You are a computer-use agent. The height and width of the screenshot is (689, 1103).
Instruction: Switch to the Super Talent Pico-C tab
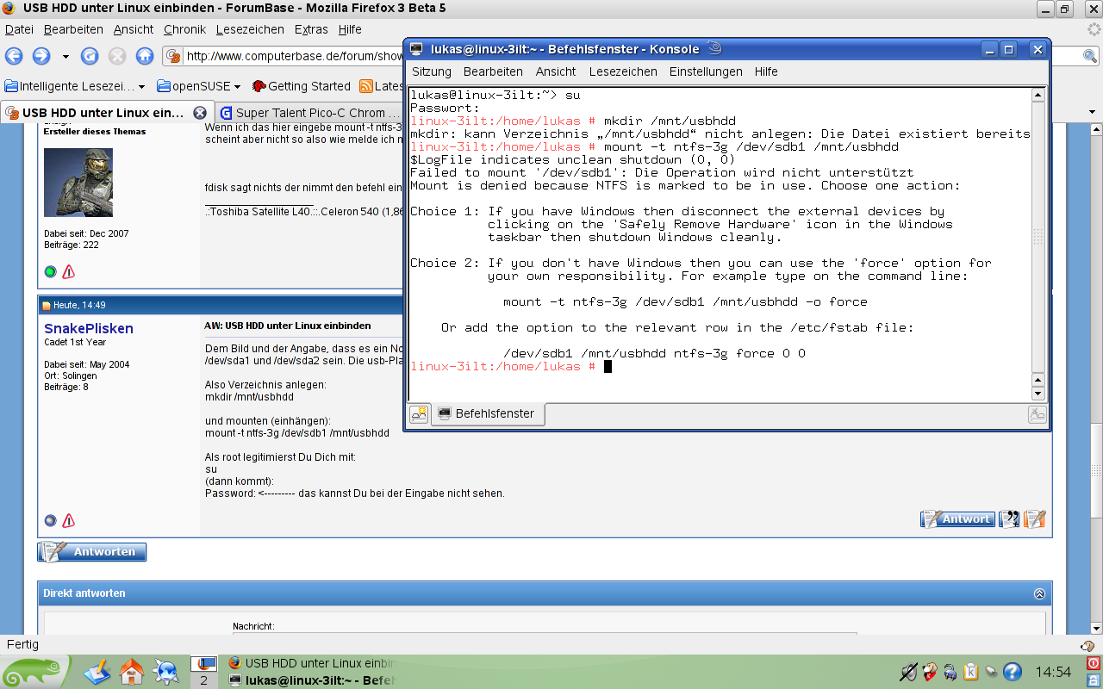(310, 113)
